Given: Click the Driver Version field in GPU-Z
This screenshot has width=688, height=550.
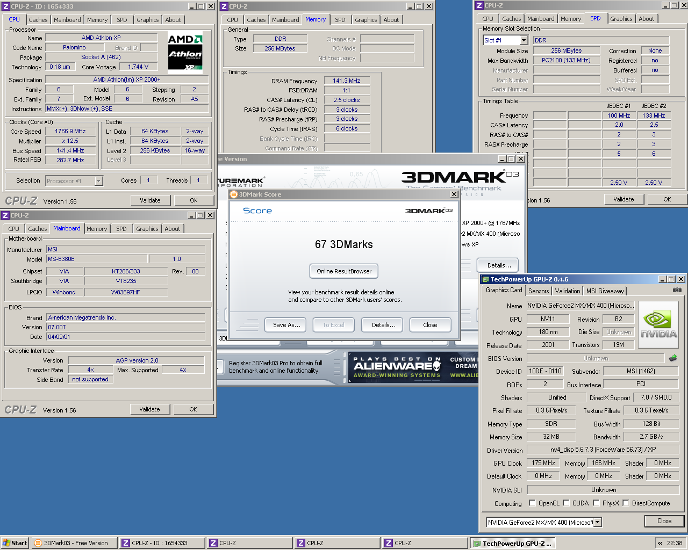Looking at the screenshot, I should [x=603, y=450].
